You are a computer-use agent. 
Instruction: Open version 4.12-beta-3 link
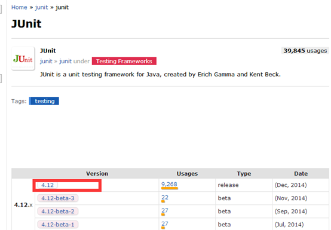point(58,198)
